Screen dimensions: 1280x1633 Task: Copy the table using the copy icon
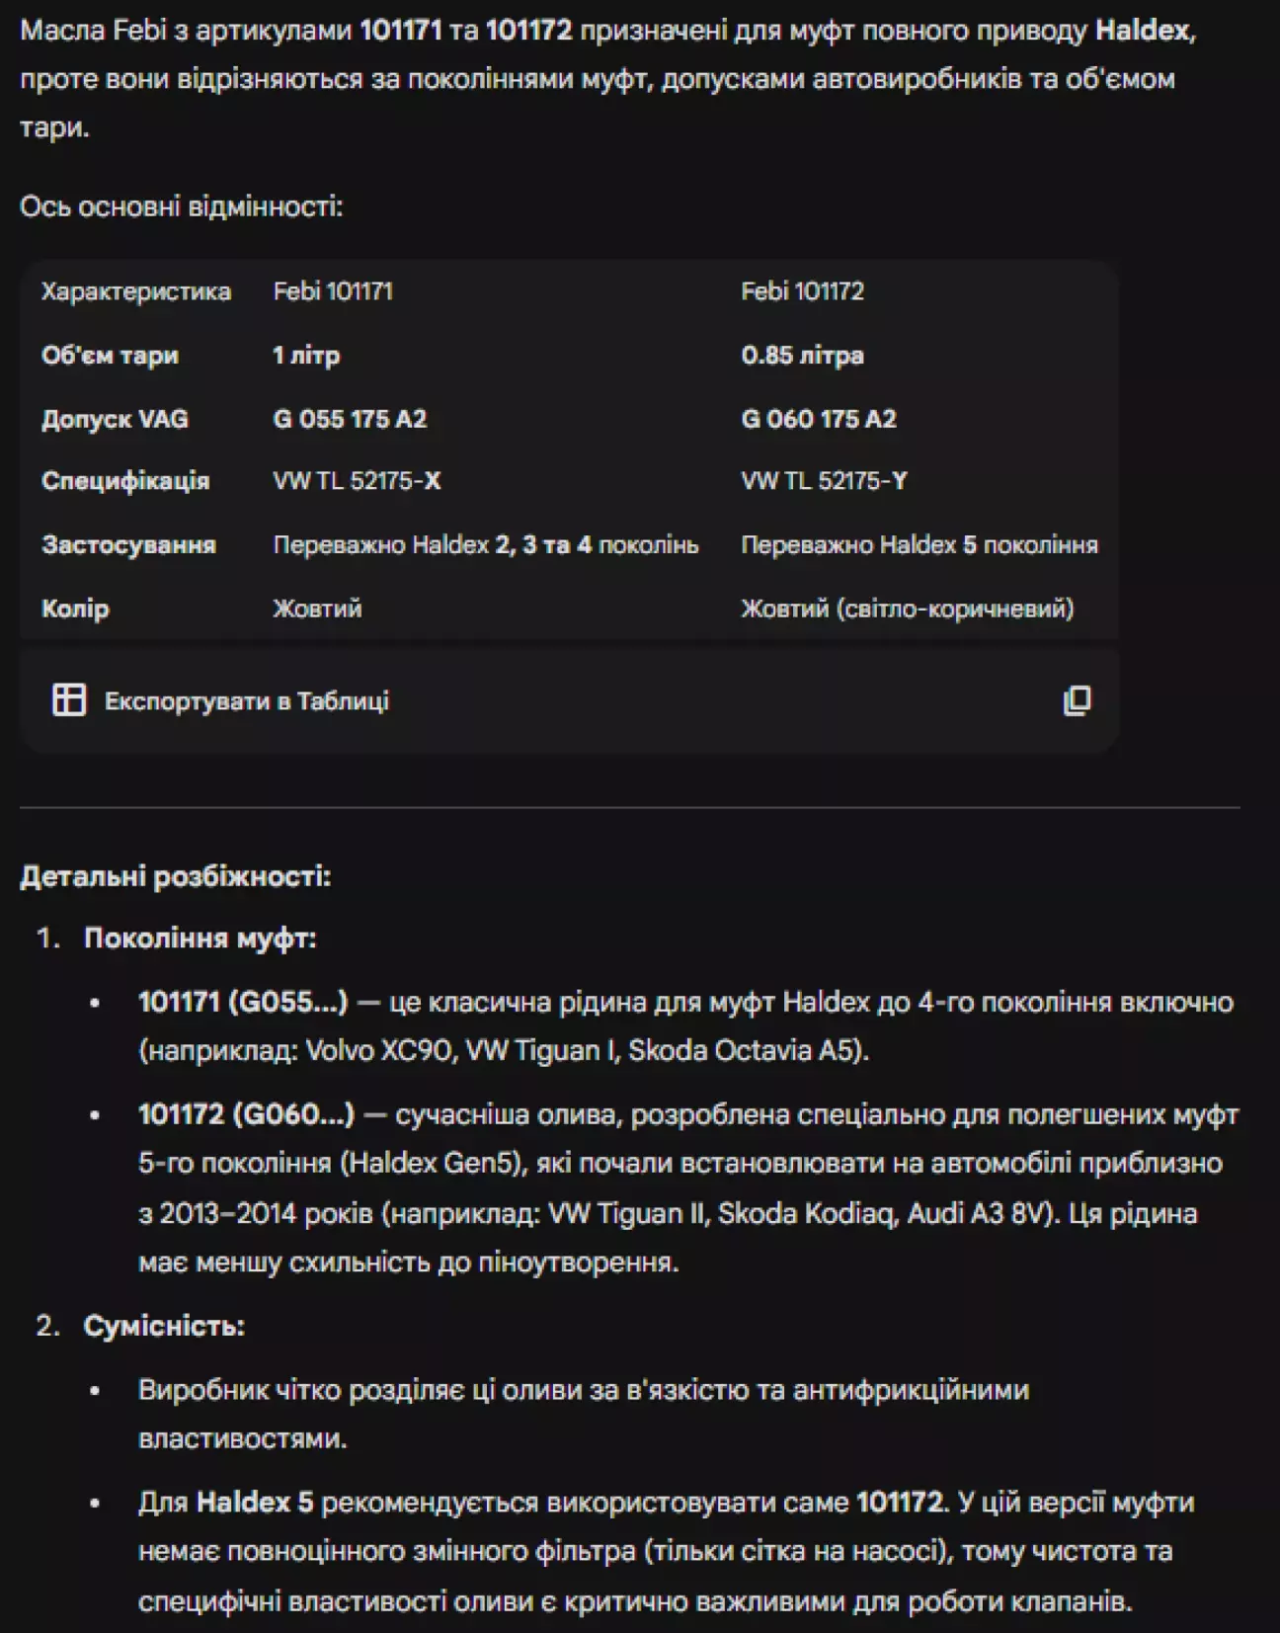1077,700
